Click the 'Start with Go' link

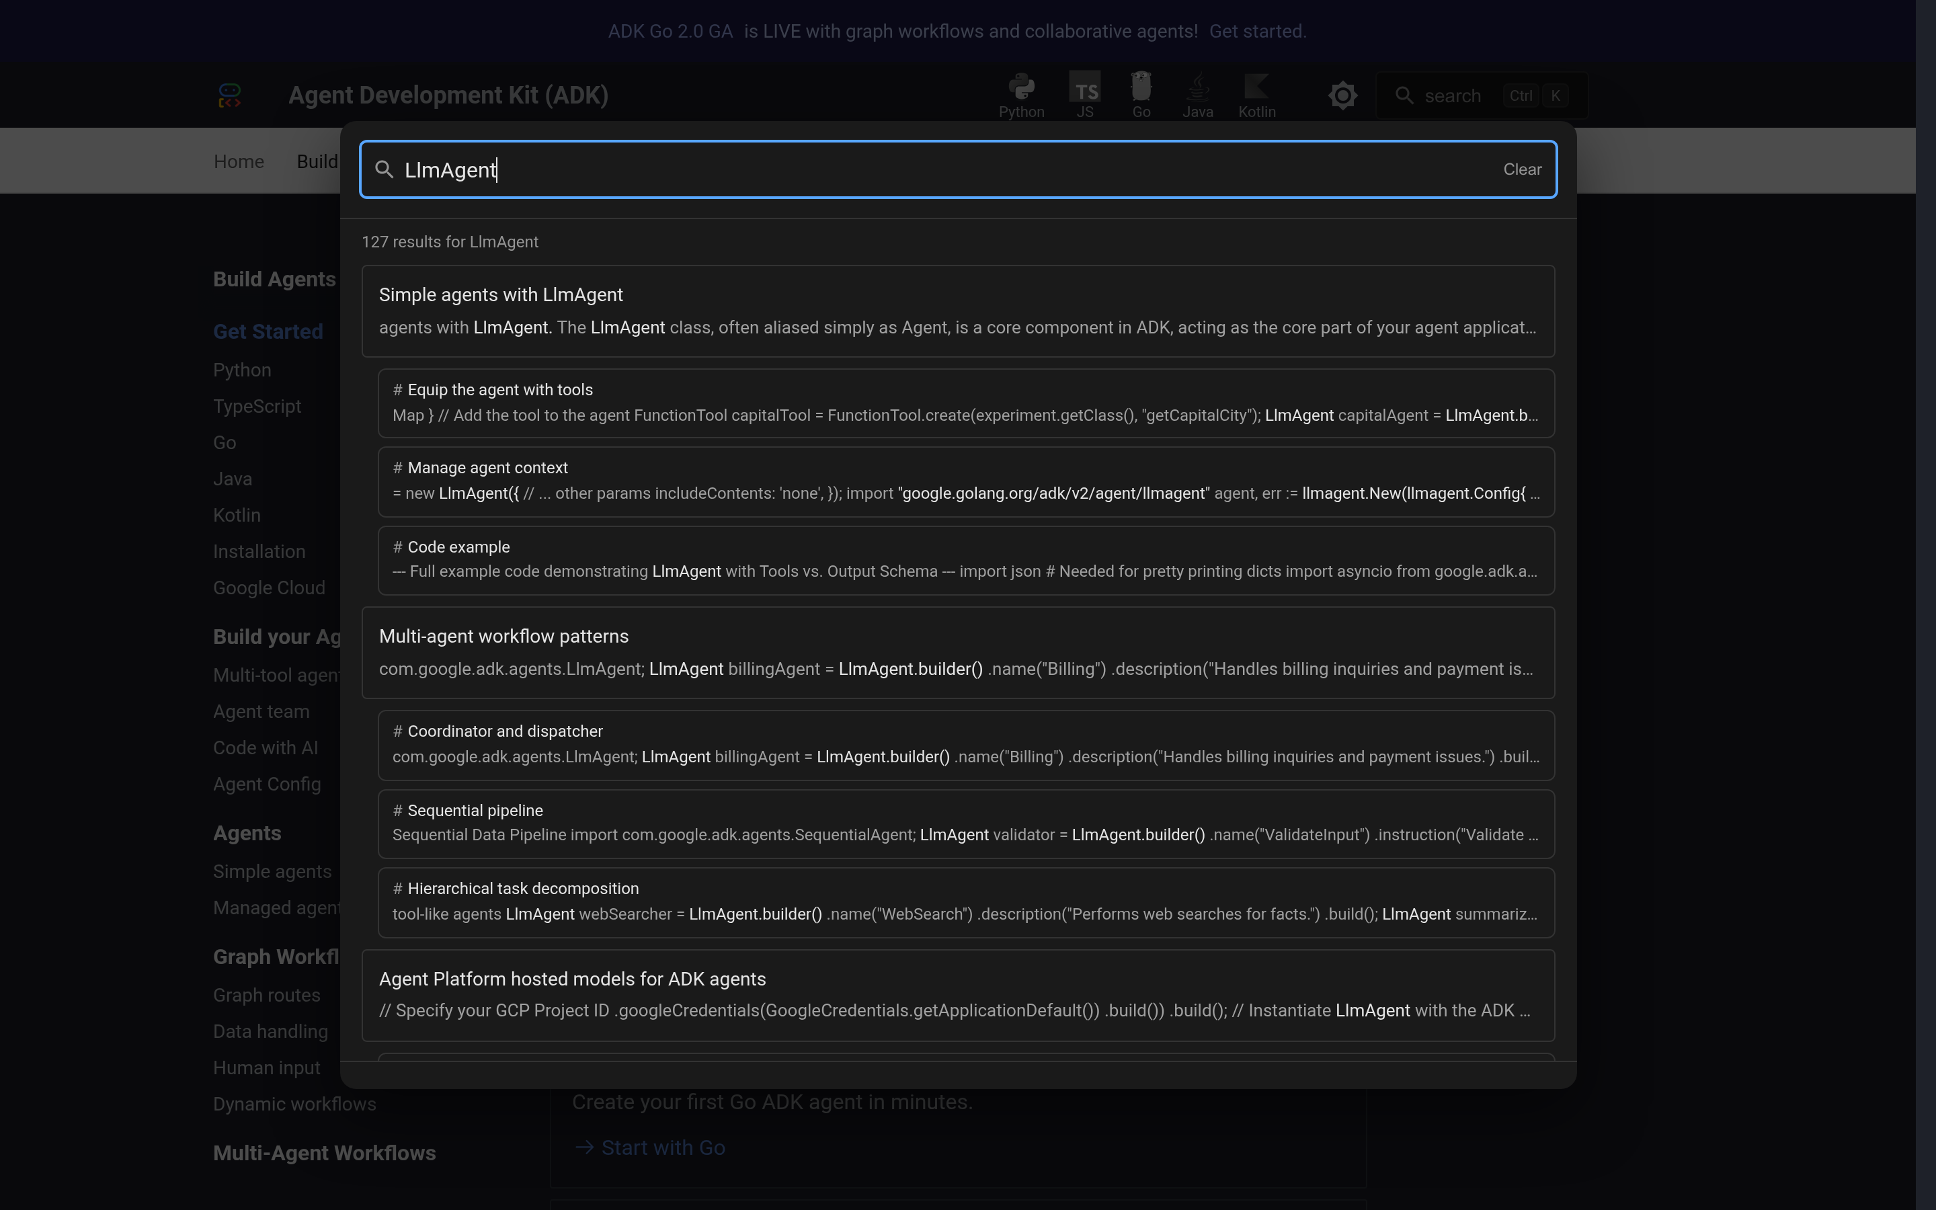(651, 1147)
